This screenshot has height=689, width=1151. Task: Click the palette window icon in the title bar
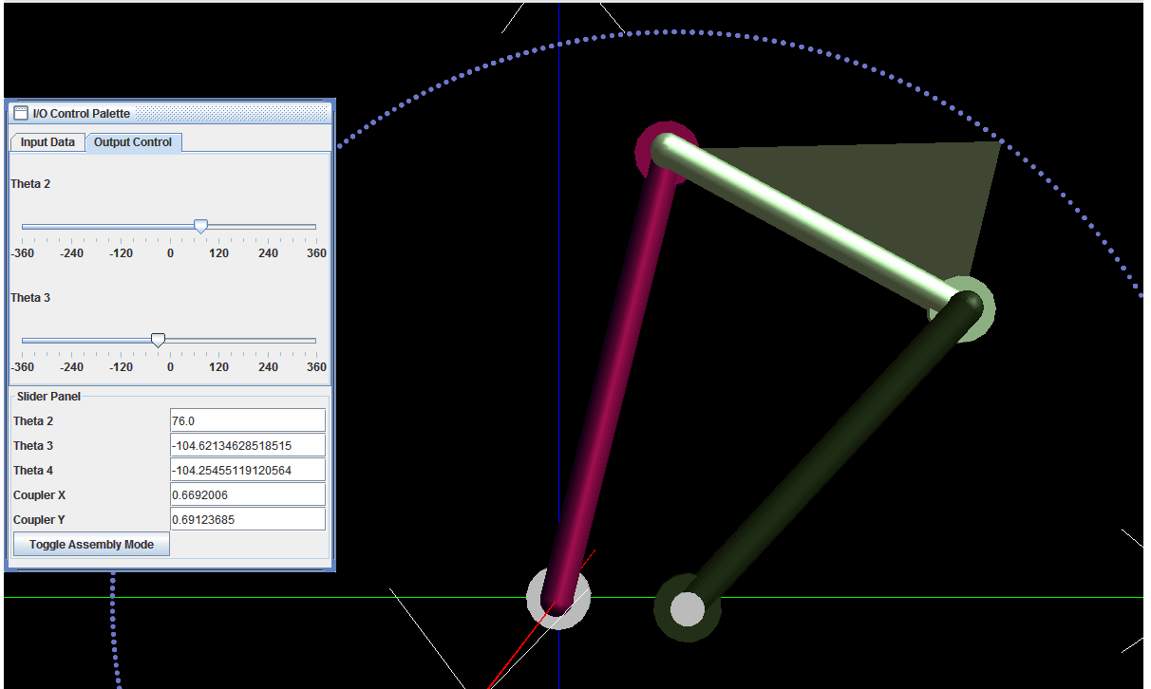click(x=18, y=112)
